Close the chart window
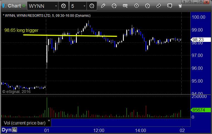Screen dimensions: 212x134 (x=207, y=2)
